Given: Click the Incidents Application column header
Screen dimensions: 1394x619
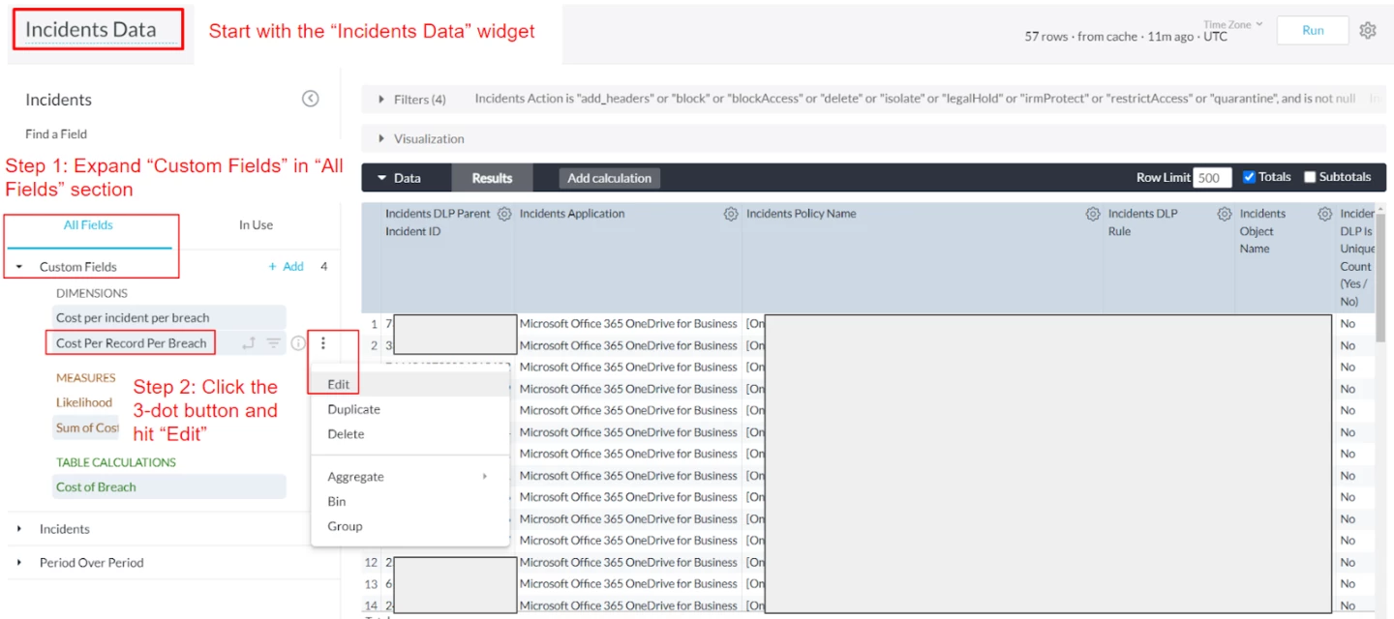Looking at the screenshot, I should pyautogui.click(x=572, y=214).
